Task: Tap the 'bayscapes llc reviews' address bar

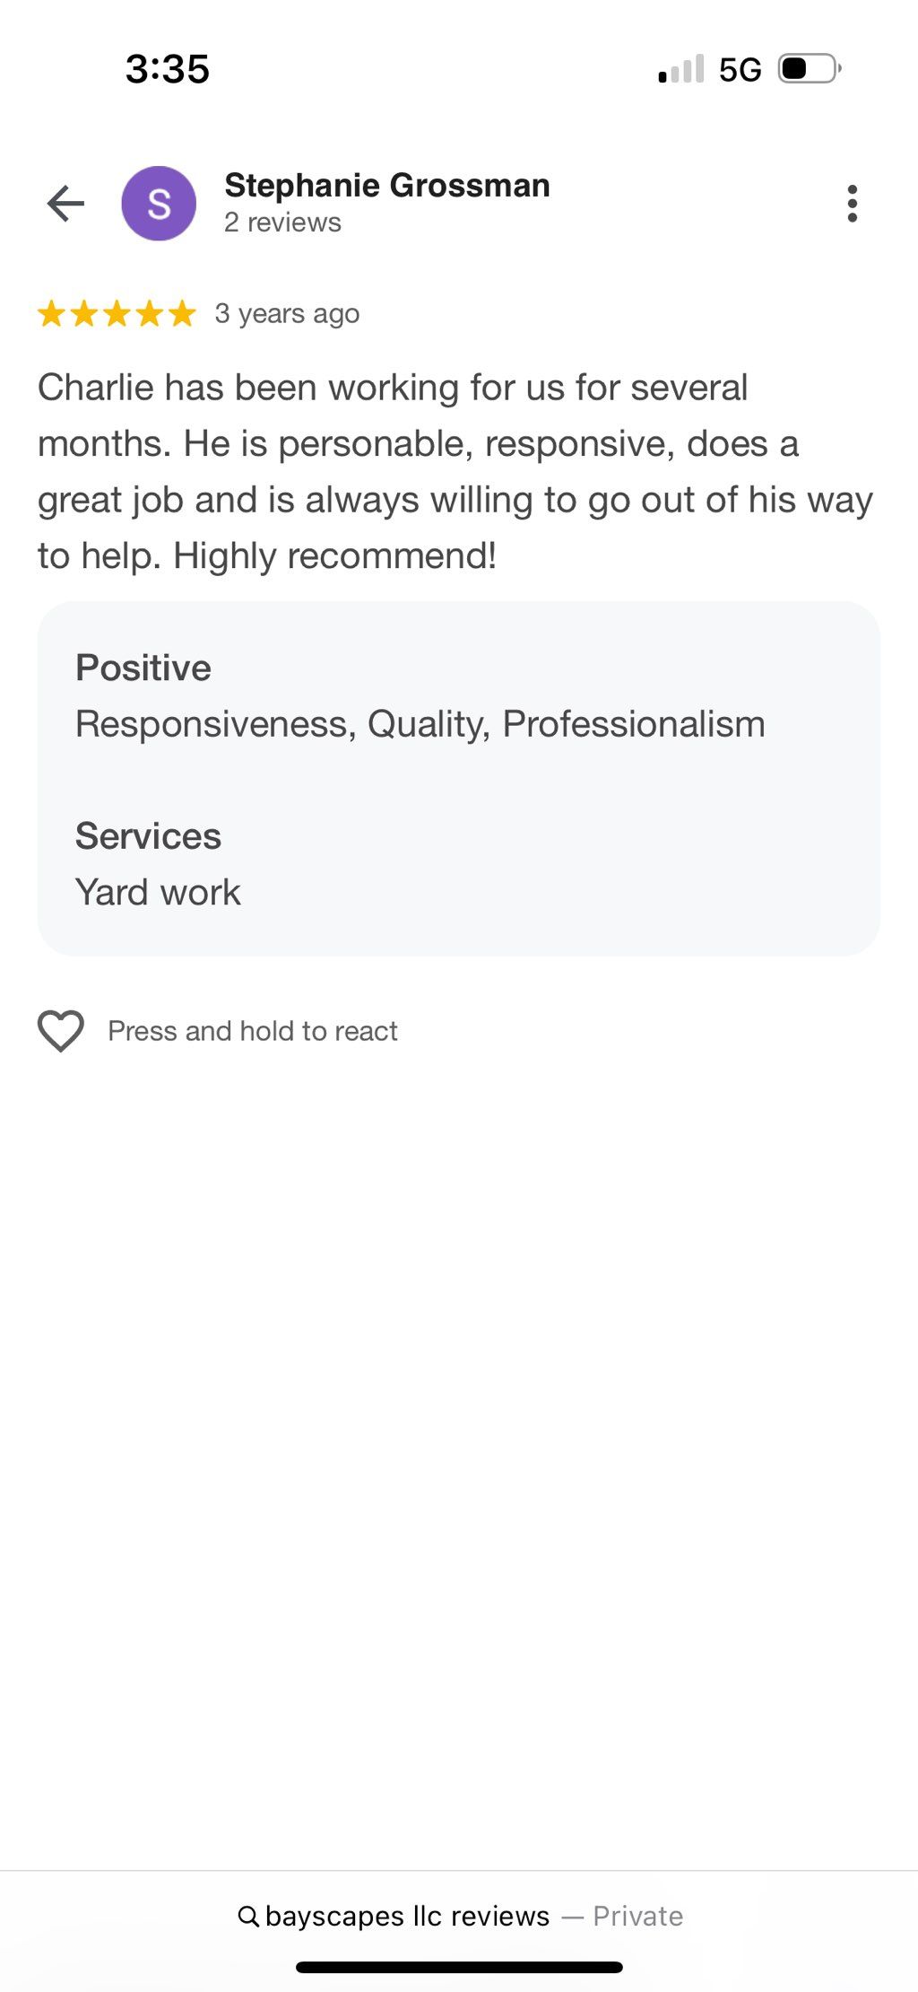Action: pyautogui.click(x=460, y=1916)
